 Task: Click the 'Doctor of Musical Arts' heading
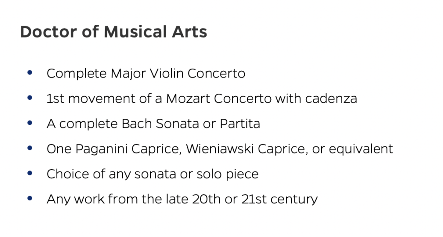click(x=114, y=32)
